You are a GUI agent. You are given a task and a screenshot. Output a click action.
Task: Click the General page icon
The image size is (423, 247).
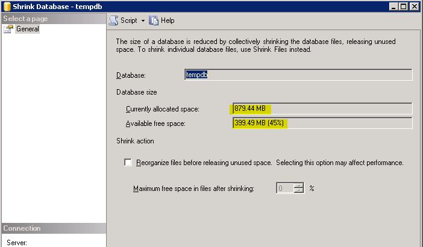(x=9, y=29)
